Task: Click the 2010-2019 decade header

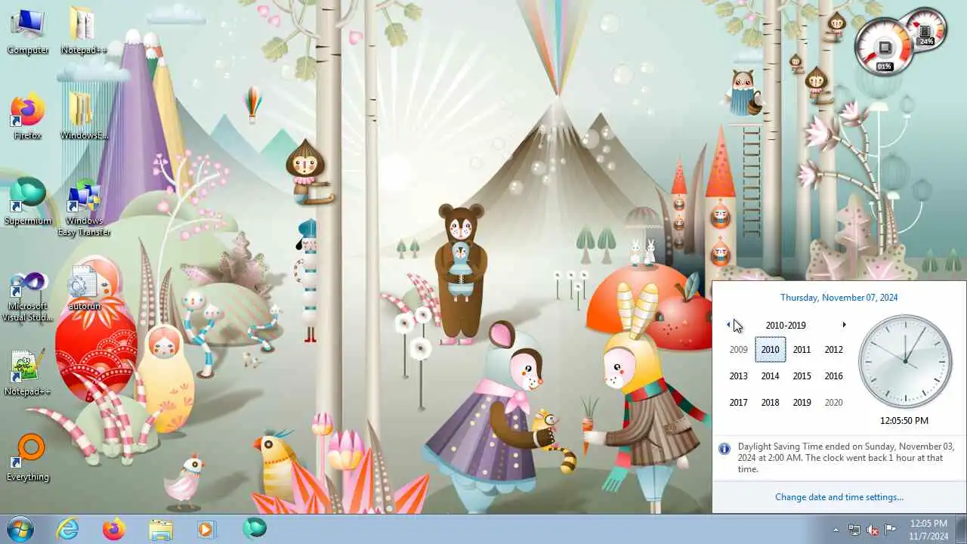Action: coord(786,326)
